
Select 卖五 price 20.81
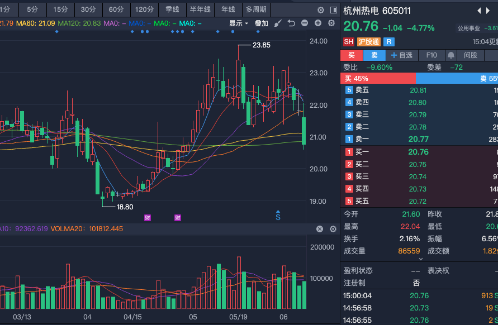[x=419, y=90]
